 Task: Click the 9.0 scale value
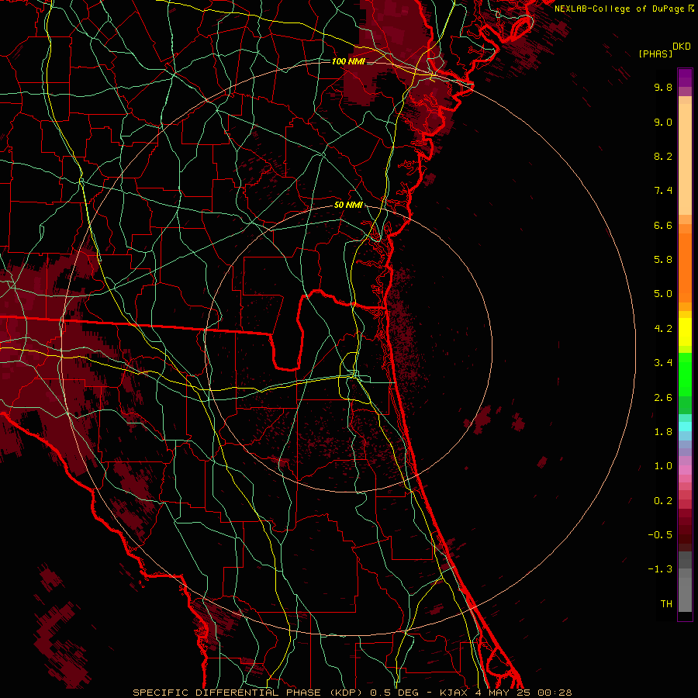663,122
